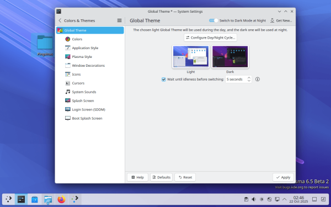Image resolution: width=331 pixels, height=207 pixels.
Task: Choose the Light theme thumbnail
Action: tap(191, 57)
